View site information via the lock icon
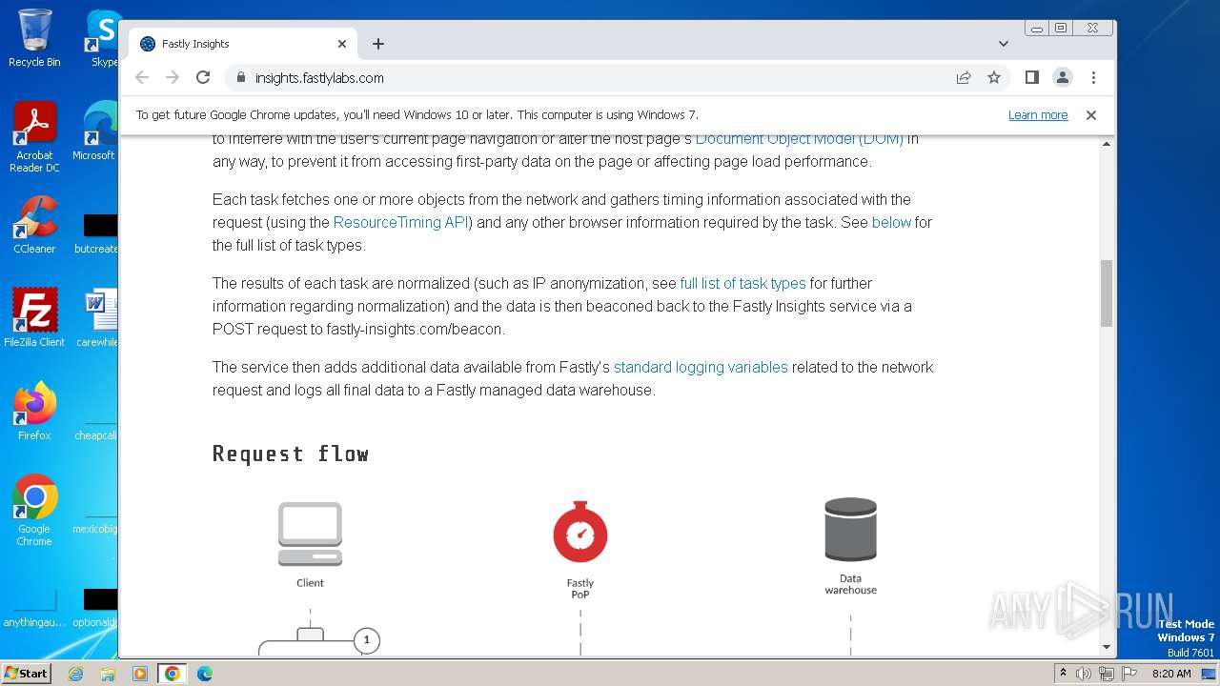This screenshot has height=686, width=1220. 240,78
